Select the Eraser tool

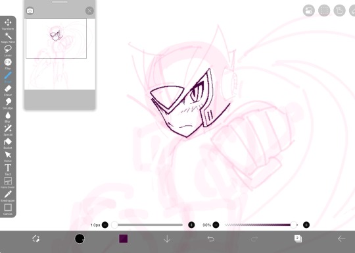[8, 90]
